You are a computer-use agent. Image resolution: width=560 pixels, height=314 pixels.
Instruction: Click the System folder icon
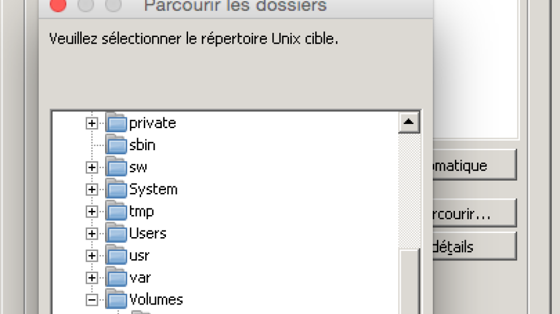click(x=116, y=189)
